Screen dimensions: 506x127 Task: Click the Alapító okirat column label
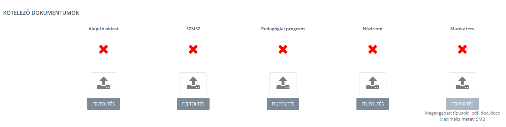point(103,29)
